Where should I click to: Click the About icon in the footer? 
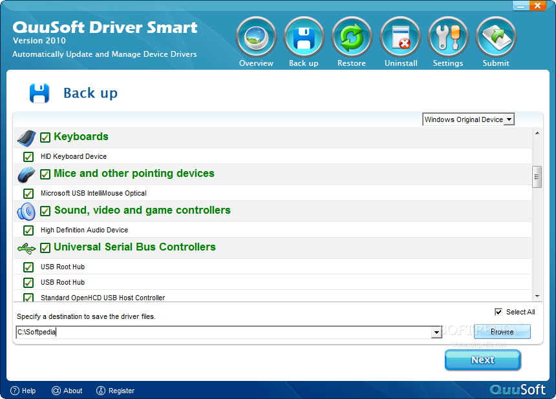click(x=56, y=391)
